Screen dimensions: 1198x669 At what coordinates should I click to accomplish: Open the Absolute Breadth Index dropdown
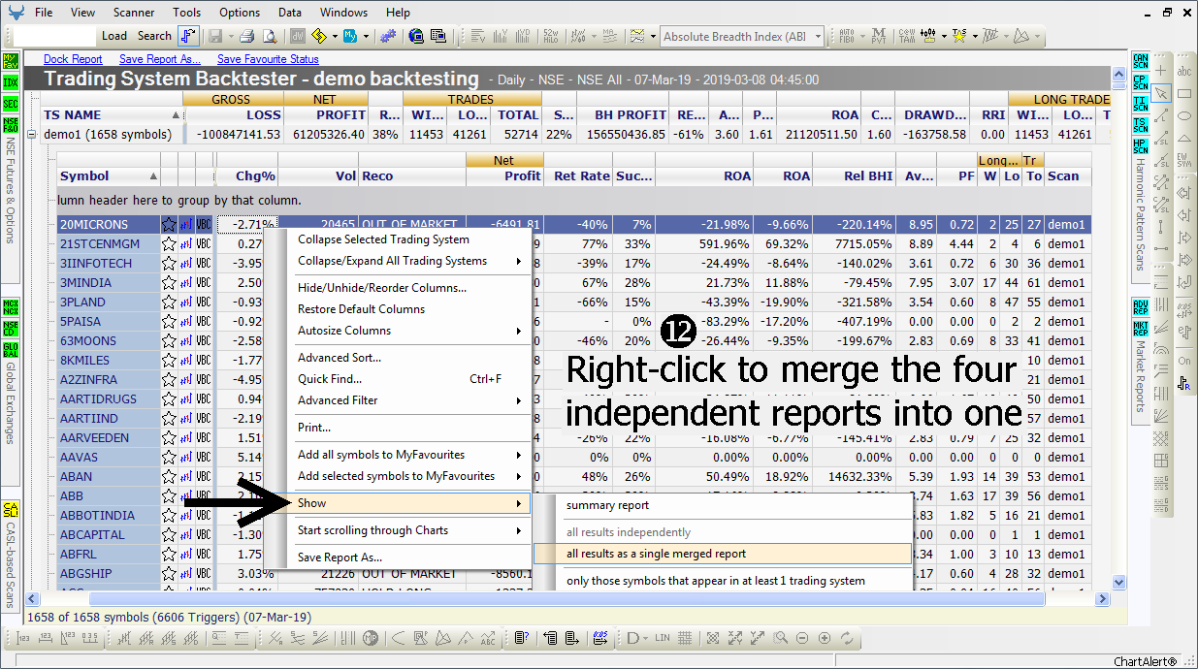818,37
